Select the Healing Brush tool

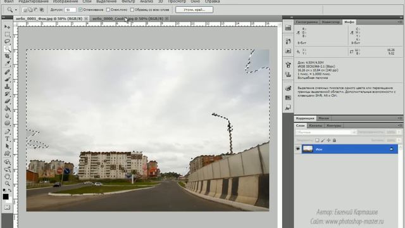coord(7,72)
